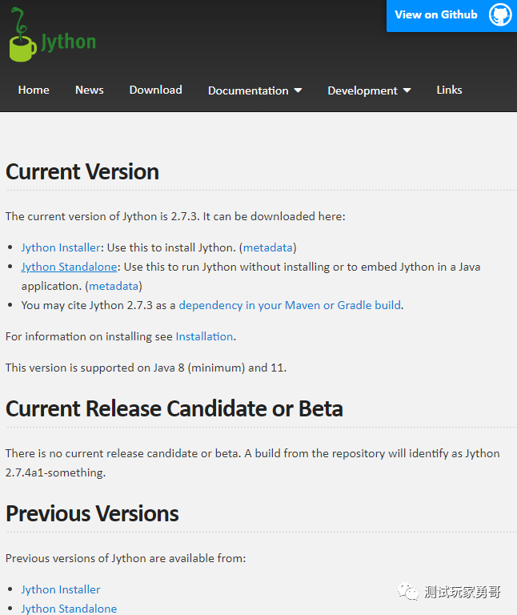Open previous versions Jython Installer link

[61, 589]
